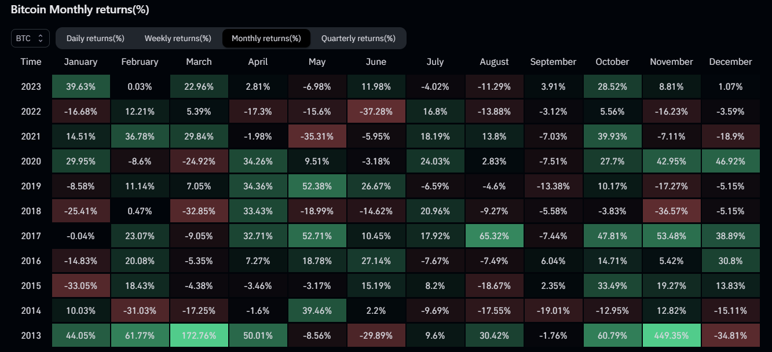Click the May 2021 -35.31% cell
The height and width of the screenshot is (352, 772).
317,136
